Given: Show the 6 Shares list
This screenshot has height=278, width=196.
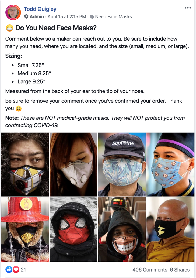Looking at the screenshot, I should (x=180, y=270).
